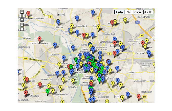
Task: Click the Mölkau place label
Action: click(132, 72)
